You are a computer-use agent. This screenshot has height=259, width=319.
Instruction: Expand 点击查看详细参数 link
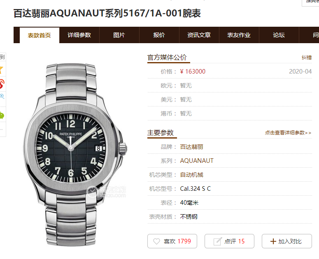[288, 133]
